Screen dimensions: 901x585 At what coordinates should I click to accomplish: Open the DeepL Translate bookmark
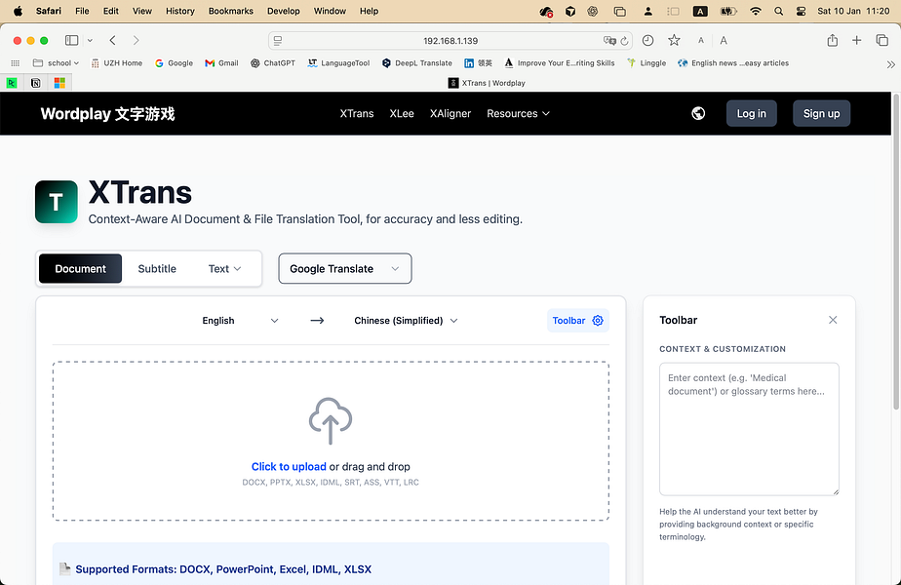pos(417,63)
